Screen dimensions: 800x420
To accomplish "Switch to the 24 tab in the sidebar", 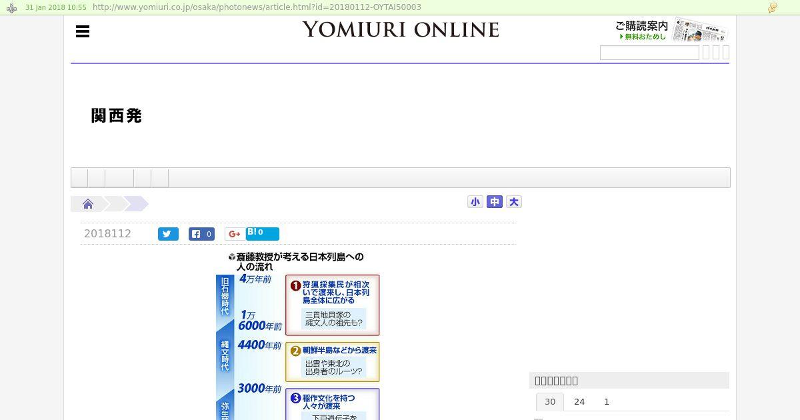I will 579,402.
